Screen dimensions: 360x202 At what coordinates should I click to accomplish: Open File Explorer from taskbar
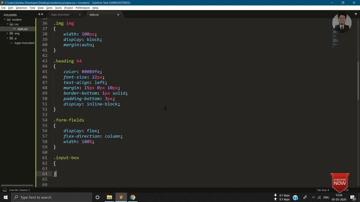pos(109,197)
